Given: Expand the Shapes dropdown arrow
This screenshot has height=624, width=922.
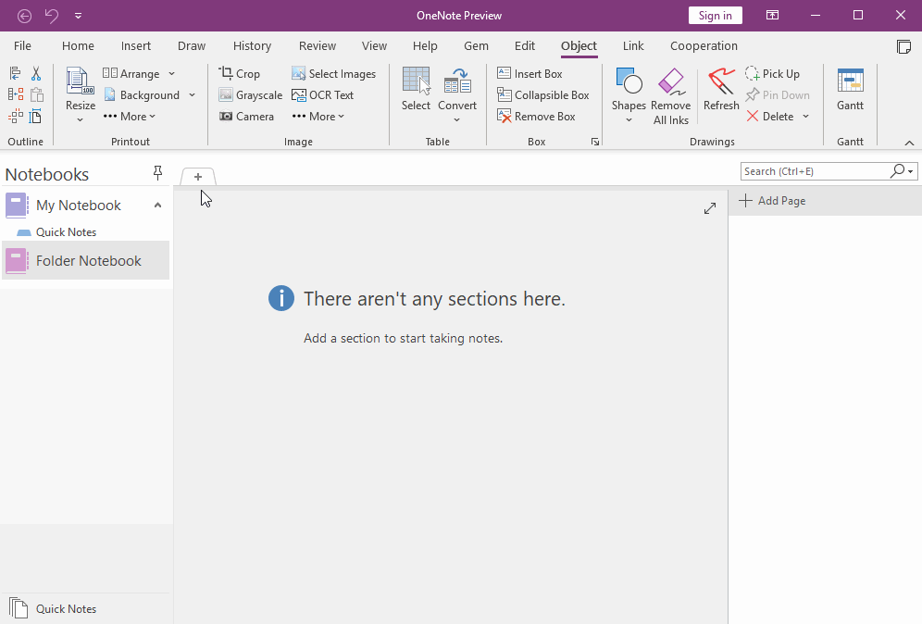Looking at the screenshot, I should pyautogui.click(x=629, y=120).
